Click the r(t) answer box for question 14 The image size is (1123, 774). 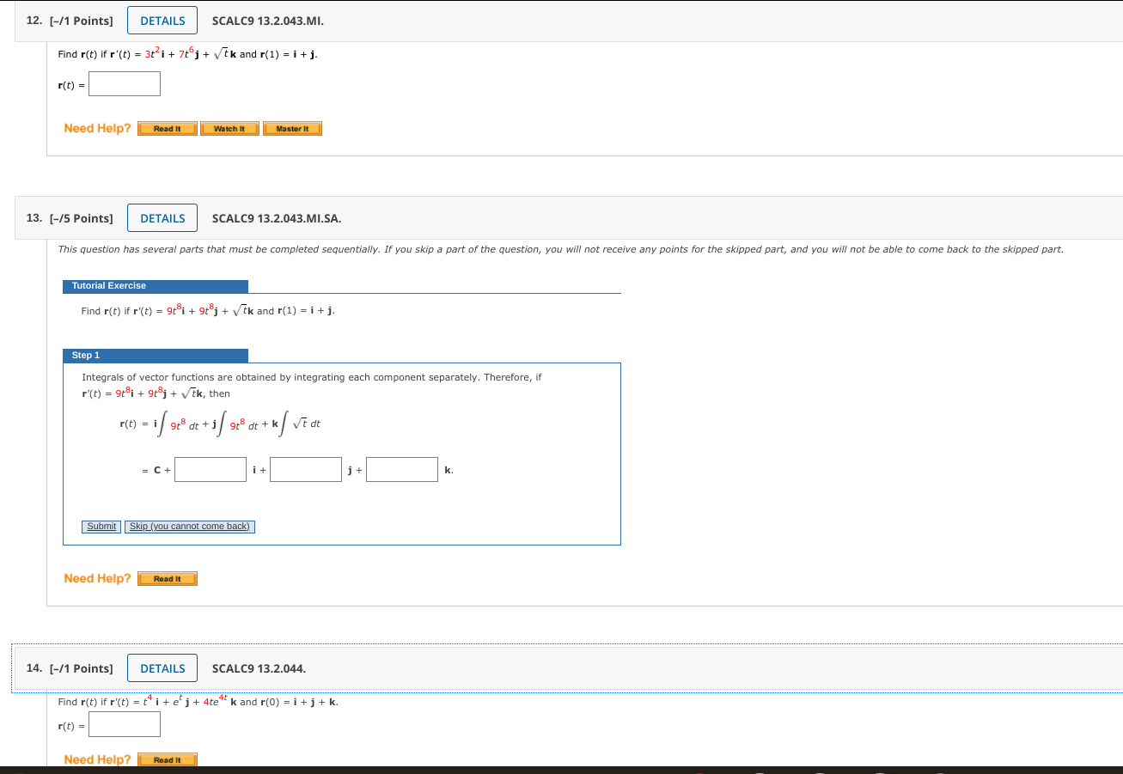[x=124, y=724]
